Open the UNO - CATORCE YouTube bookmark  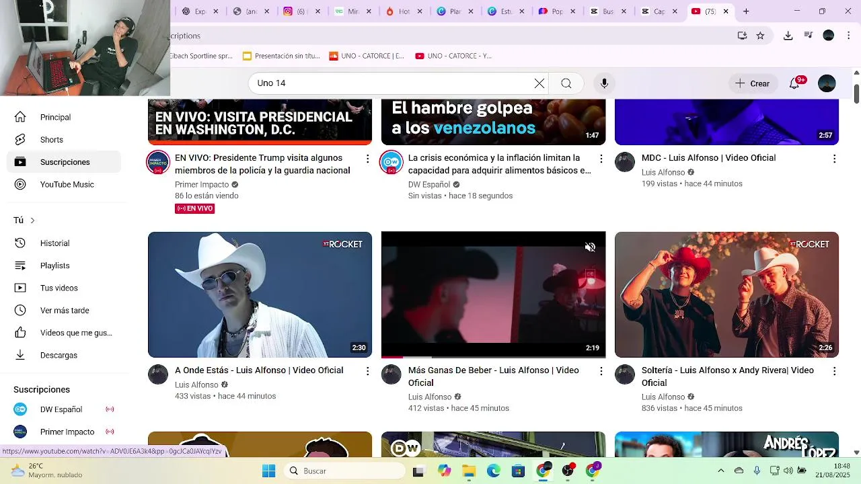pyautogui.click(x=453, y=56)
